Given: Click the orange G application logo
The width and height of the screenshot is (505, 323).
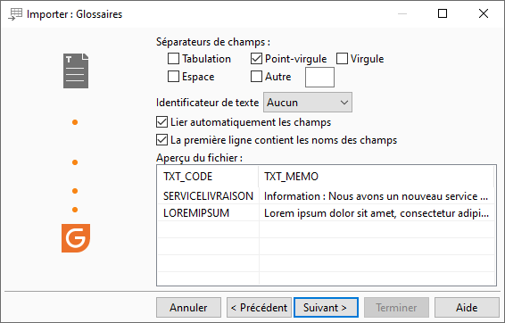Looking at the screenshot, I should point(76,238).
